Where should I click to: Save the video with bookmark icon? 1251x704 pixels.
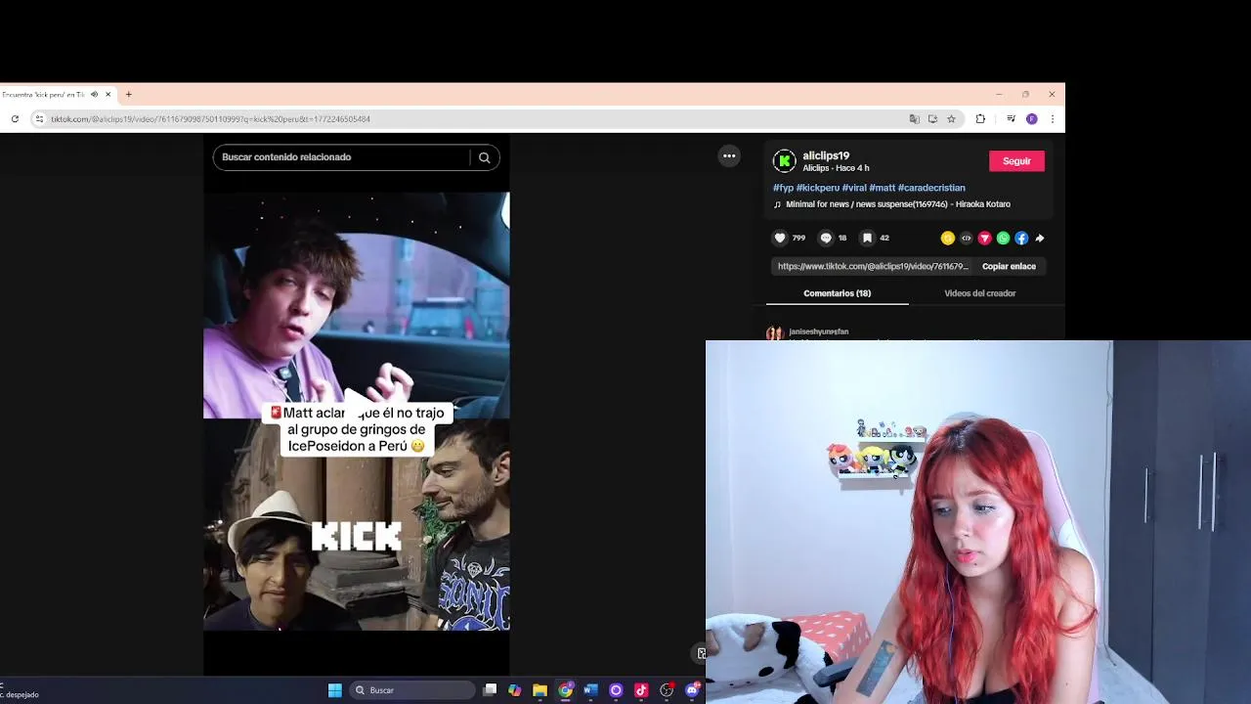point(867,238)
